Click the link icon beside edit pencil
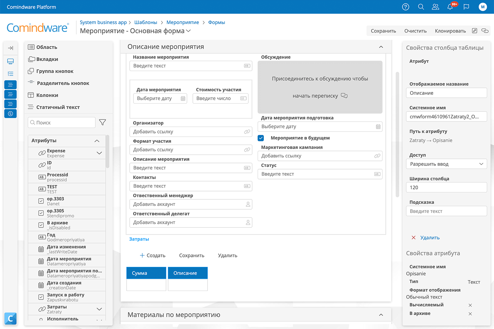Viewport: 494px width, 329px height. pyautogui.click(x=485, y=31)
